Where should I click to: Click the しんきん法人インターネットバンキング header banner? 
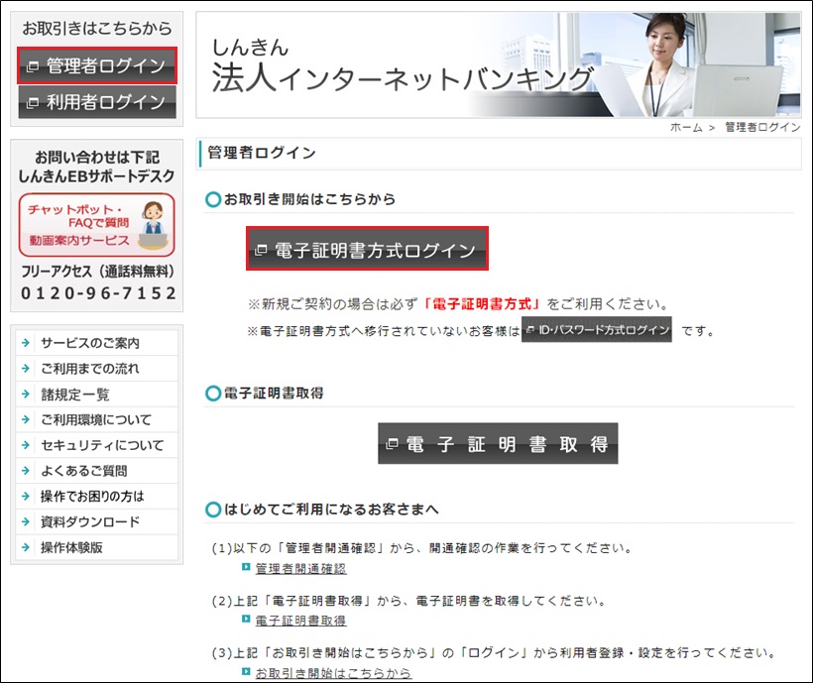click(x=498, y=65)
